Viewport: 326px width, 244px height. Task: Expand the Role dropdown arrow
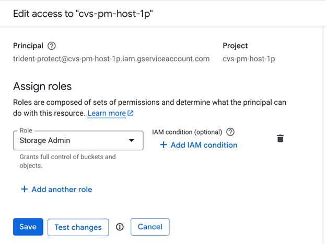(x=131, y=140)
